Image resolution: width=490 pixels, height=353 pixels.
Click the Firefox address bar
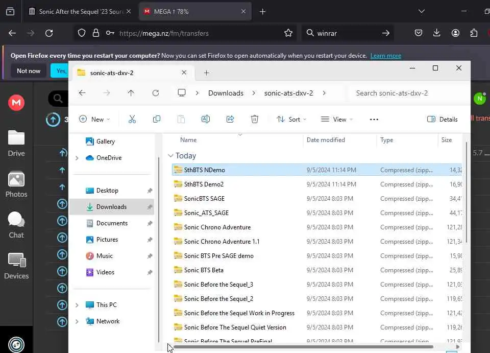(184, 33)
